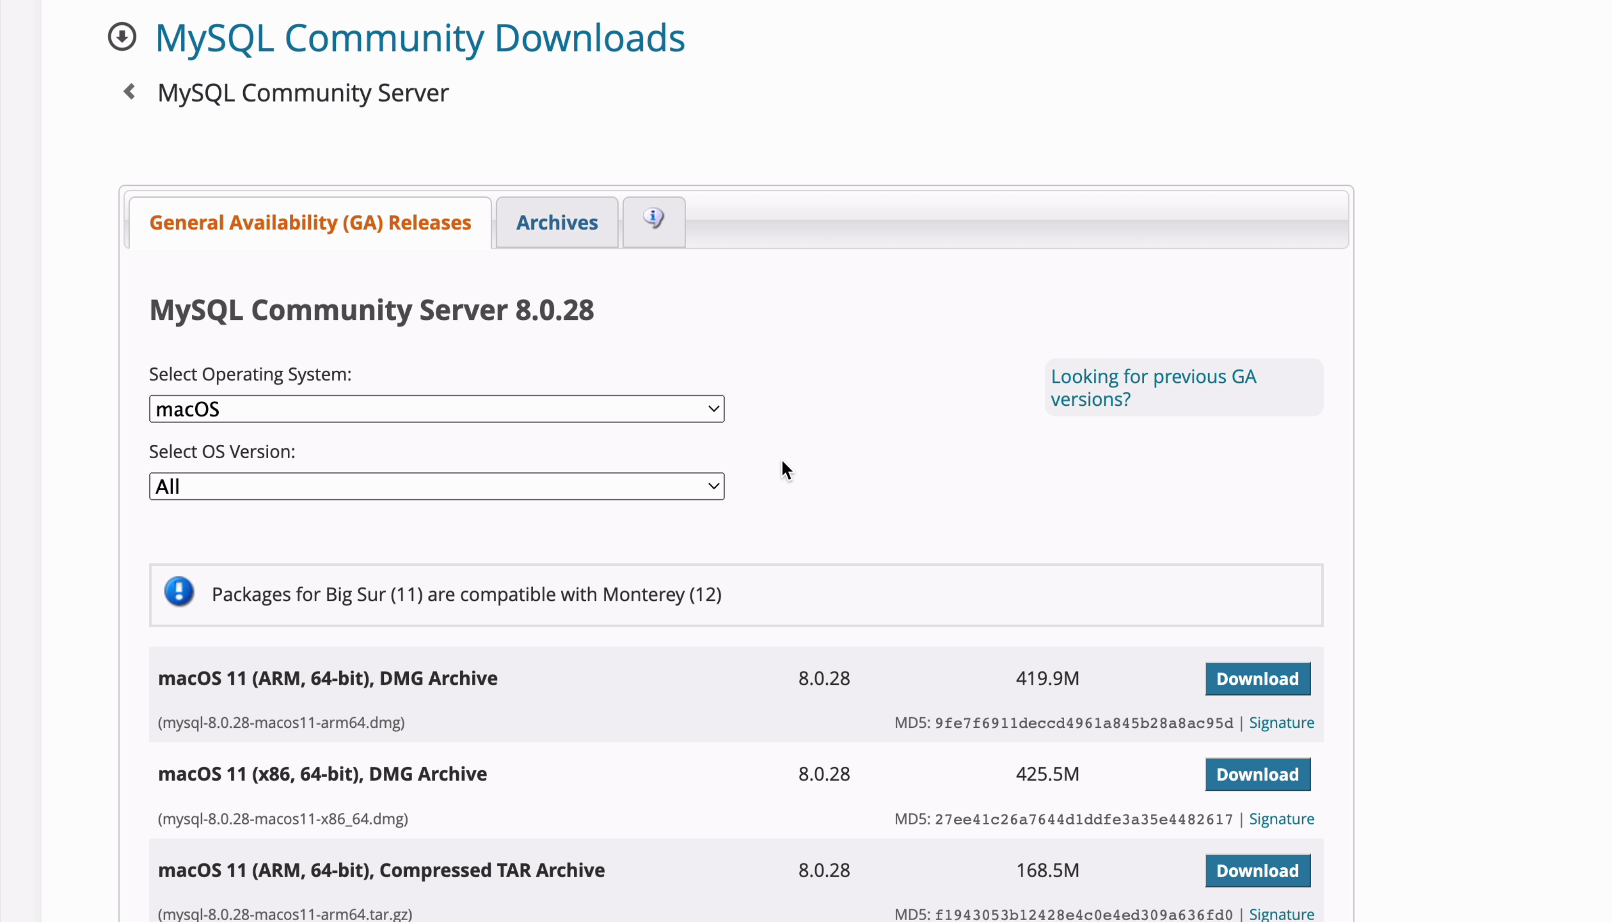
Task: Open Signature link for arm64.dmg
Action: (1281, 722)
